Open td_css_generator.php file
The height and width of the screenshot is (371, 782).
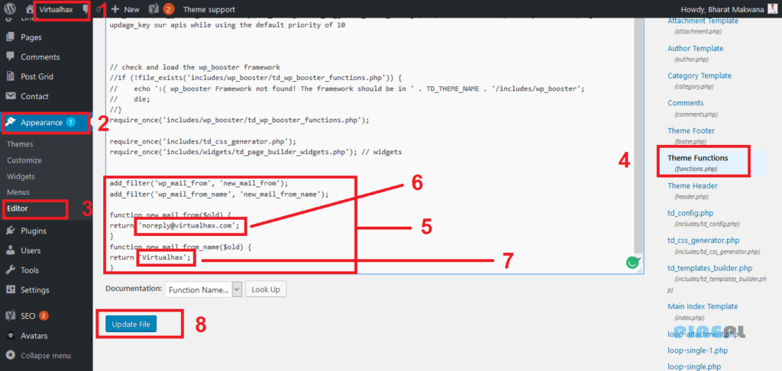tap(703, 240)
